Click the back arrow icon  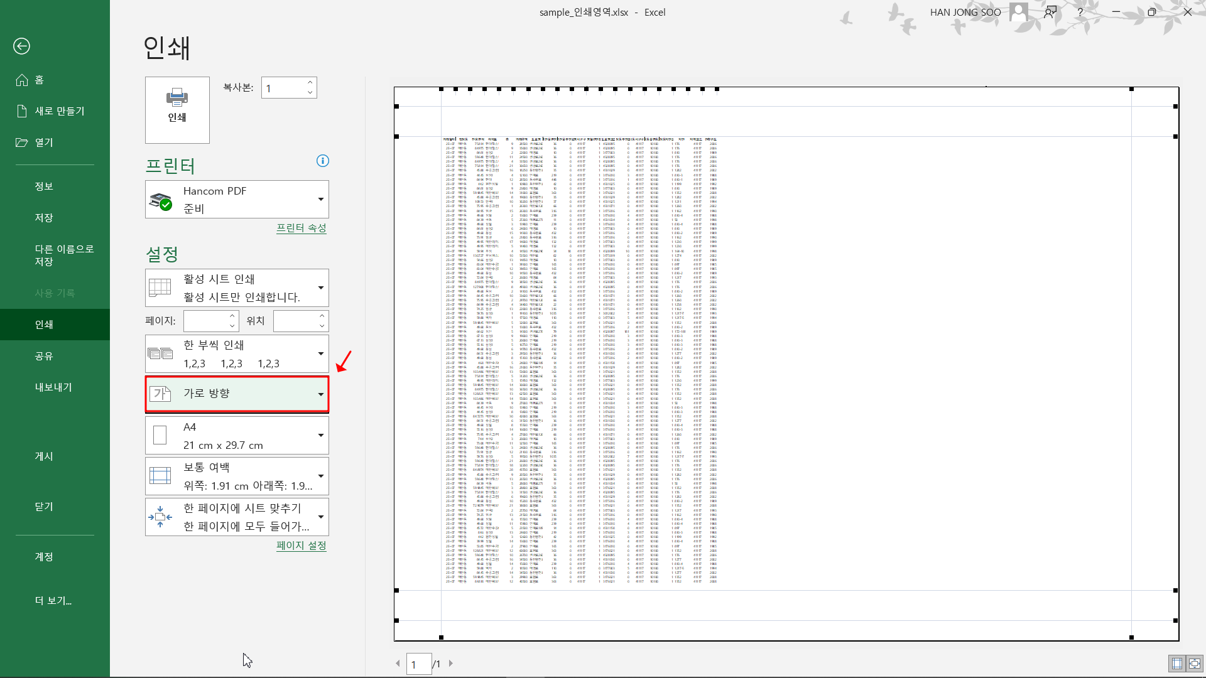pos(21,46)
